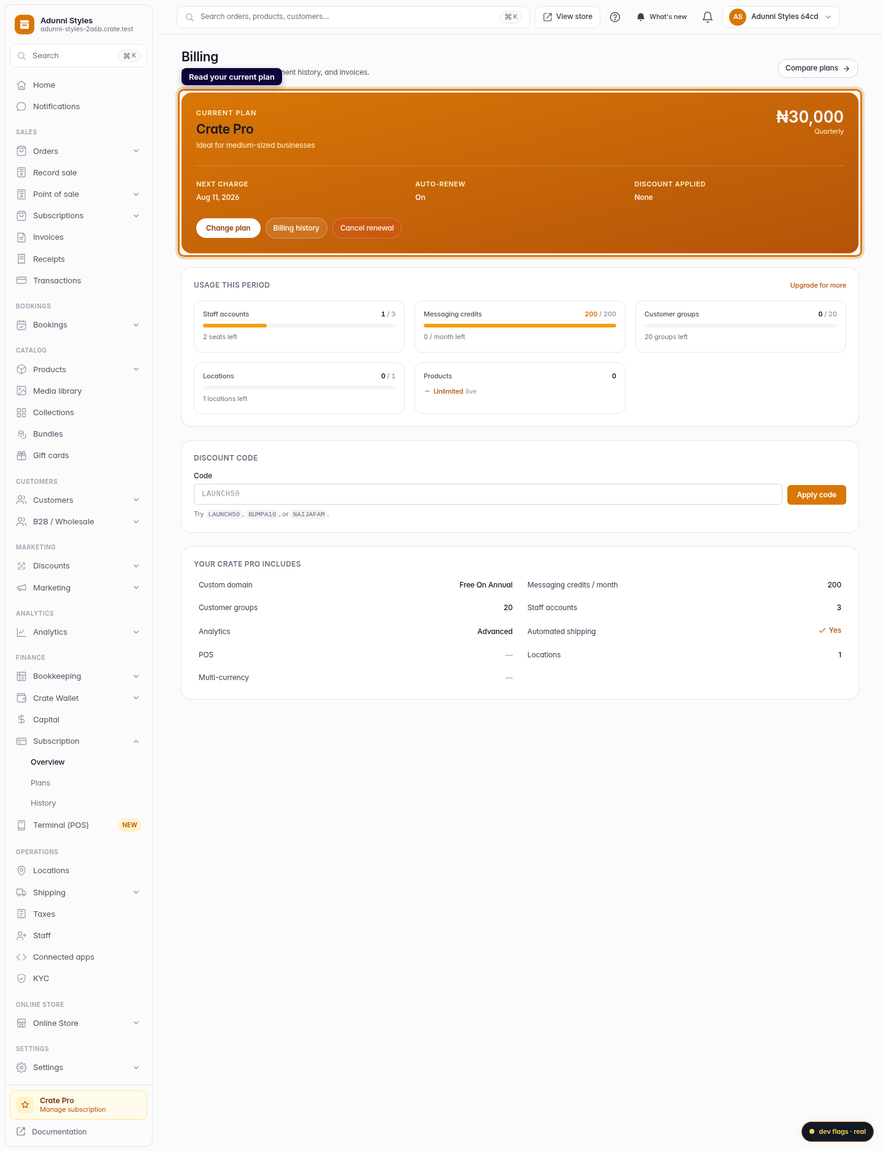Expand the Customers chevron

(x=136, y=500)
